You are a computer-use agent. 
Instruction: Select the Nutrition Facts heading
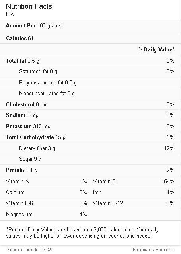(29, 6)
